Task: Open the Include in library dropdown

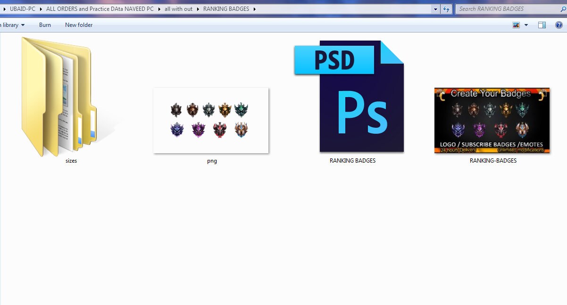Action: pos(13,25)
